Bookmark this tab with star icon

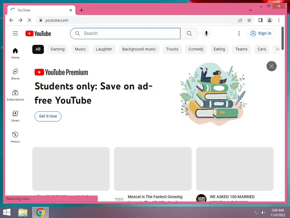click(x=249, y=20)
